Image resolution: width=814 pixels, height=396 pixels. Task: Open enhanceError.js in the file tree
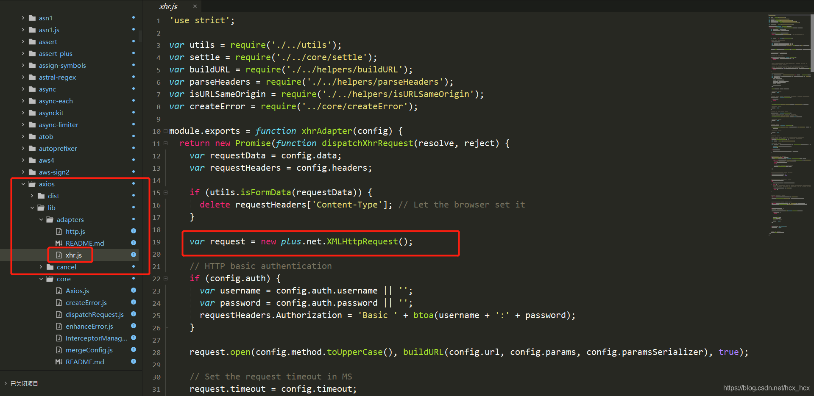pos(89,326)
